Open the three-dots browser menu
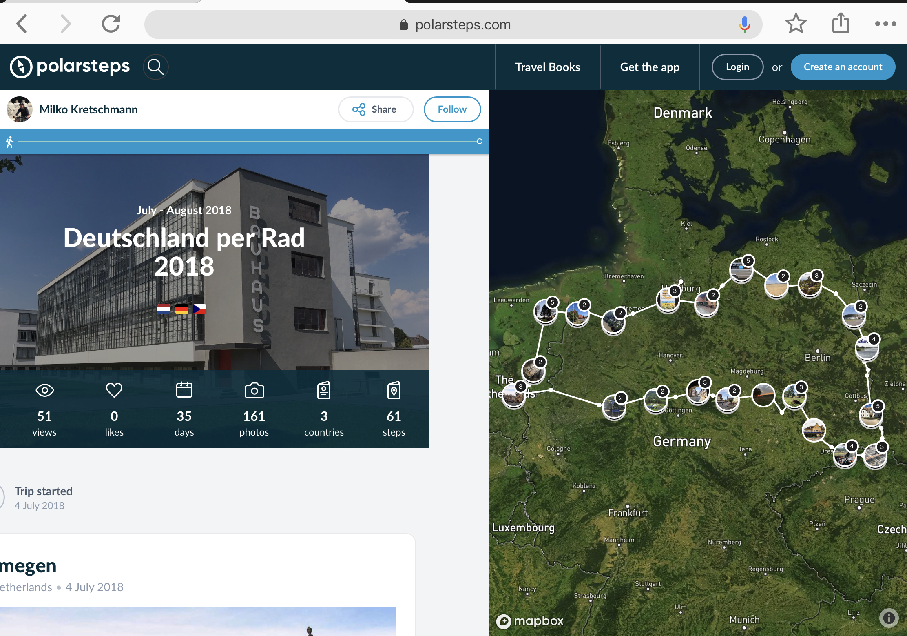This screenshot has width=907, height=636. tap(885, 24)
